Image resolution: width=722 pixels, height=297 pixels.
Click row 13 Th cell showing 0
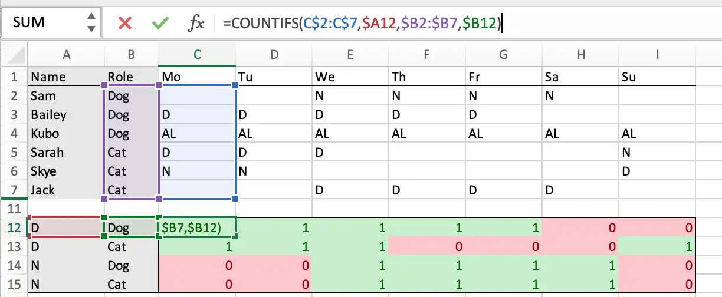(x=427, y=246)
